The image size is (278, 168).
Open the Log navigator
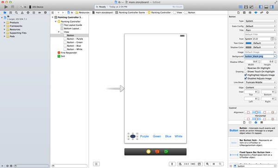[x=45, y=13]
